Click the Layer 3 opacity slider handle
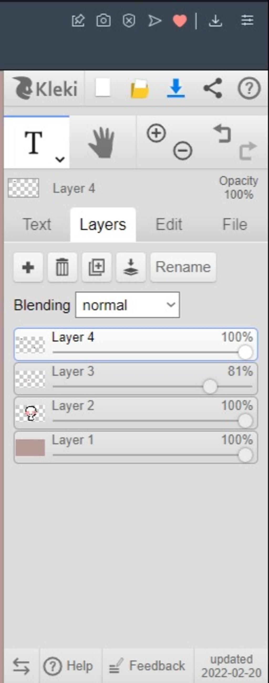Screen dimensions: 269x683 click(x=210, y=387)
